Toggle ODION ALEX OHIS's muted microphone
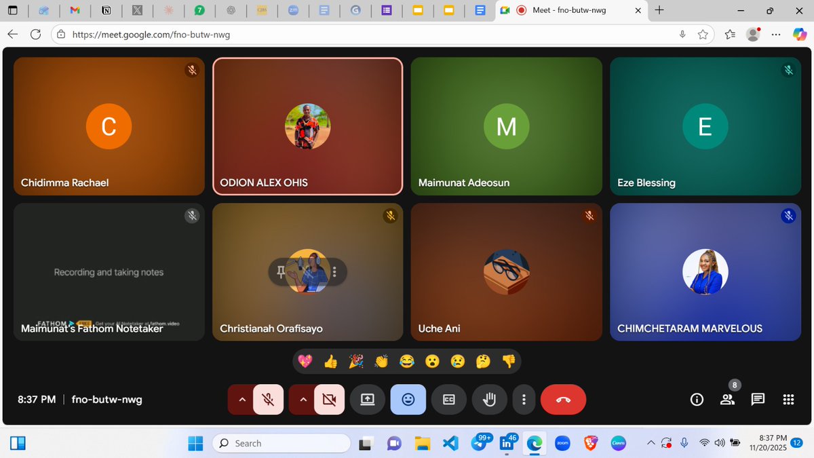The height and width of the screenshot is (458, 814). click(390, 70)
